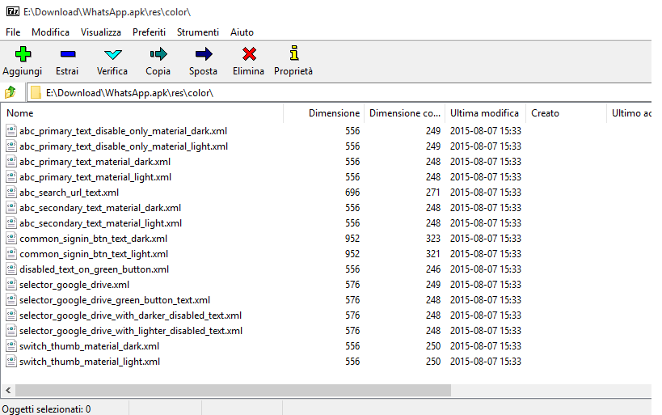The height and width of the screenshot is (415, 662).
Task: Select selector_google_drive_green_button_text.xml
Action: pos(115,300)
